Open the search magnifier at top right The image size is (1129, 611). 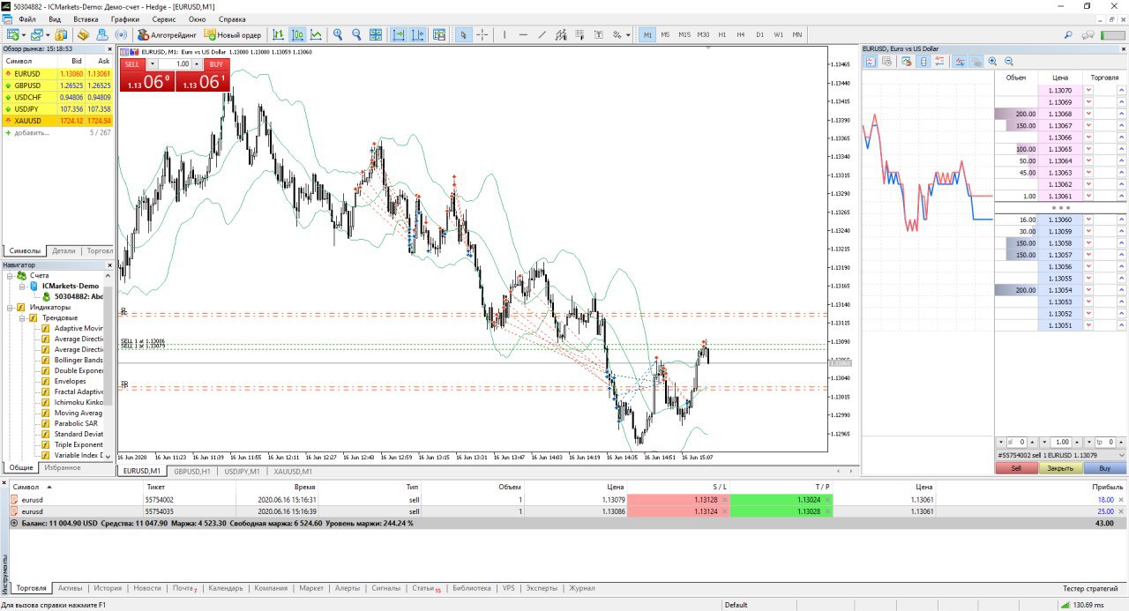click(x=1068, y=35)
